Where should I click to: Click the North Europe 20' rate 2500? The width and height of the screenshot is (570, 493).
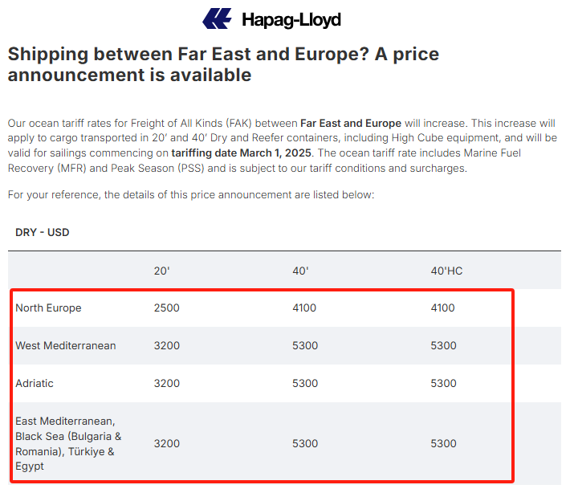click(167, 308)
